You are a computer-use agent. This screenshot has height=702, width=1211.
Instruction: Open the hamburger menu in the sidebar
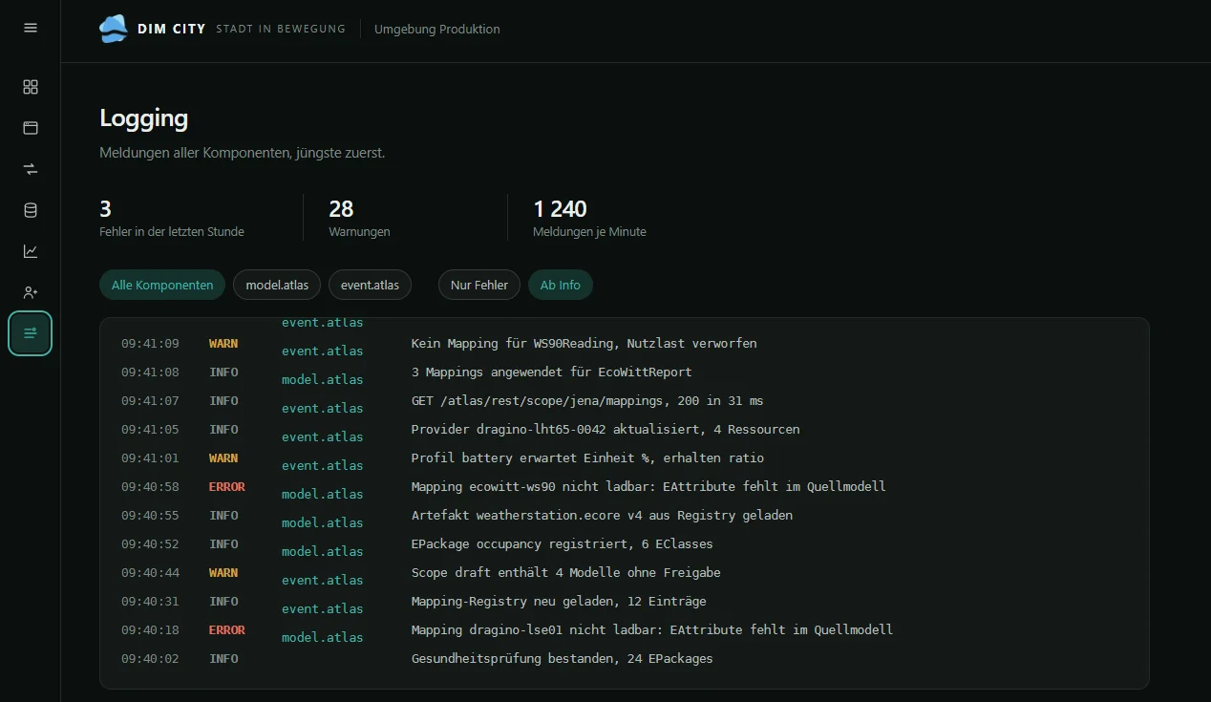point(31,28)
